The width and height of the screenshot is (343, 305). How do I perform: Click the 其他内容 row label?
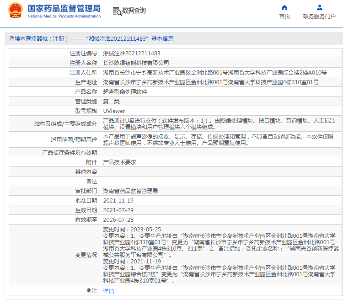(86, 172)
